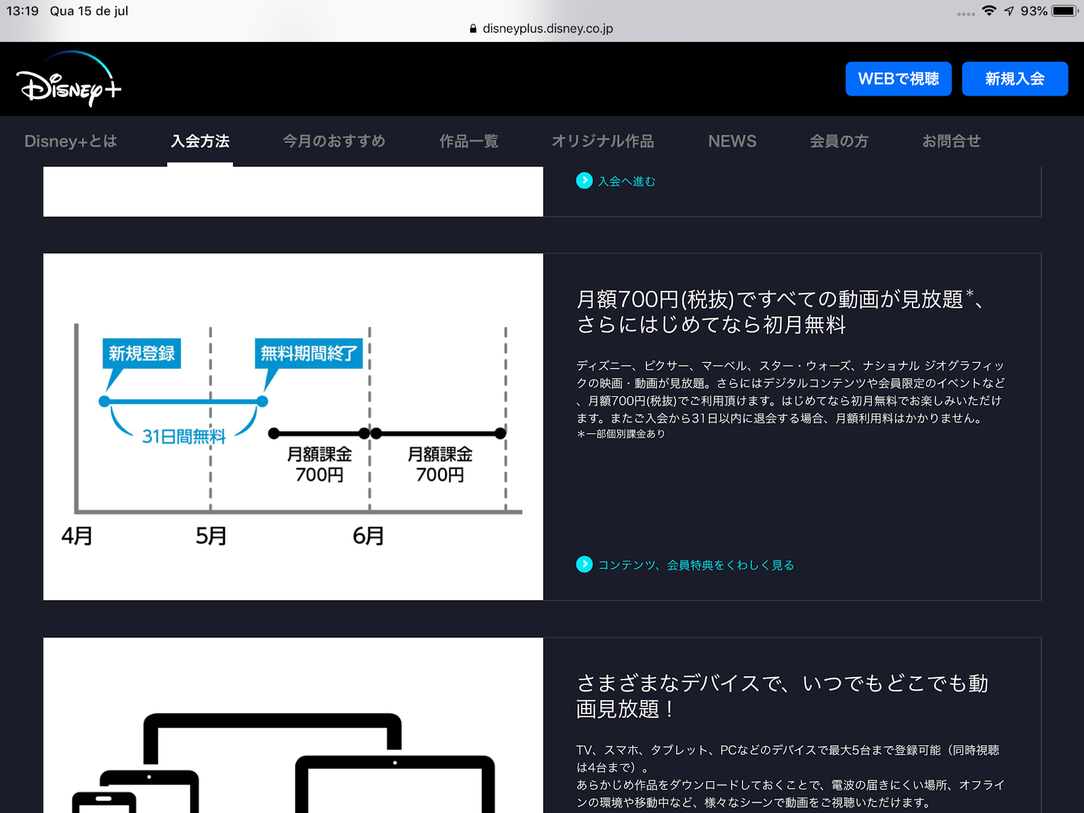
Task: Go to 会員の方 navigation item
Action: pos(839,141)
